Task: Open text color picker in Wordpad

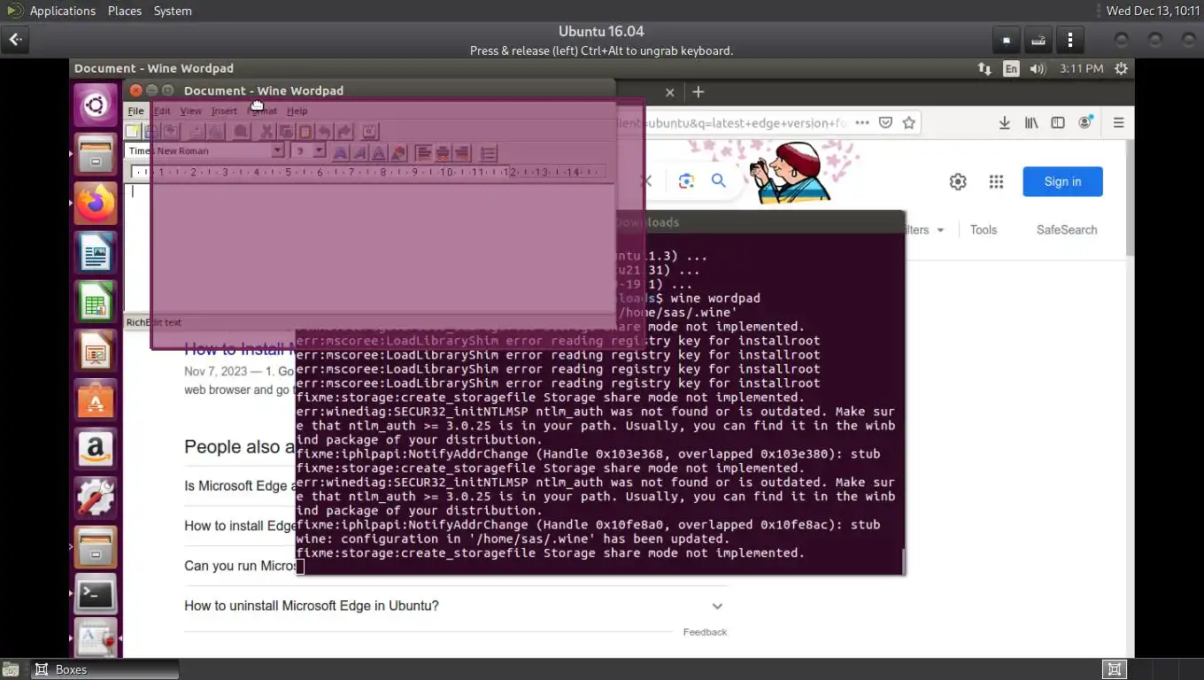Action: (x=398, y=152)
